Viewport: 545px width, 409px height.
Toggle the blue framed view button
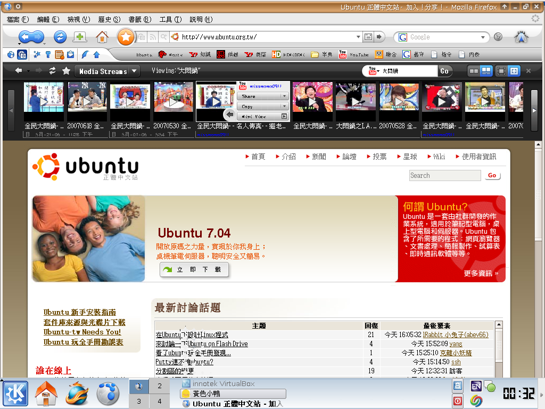[x=514, y=71]
